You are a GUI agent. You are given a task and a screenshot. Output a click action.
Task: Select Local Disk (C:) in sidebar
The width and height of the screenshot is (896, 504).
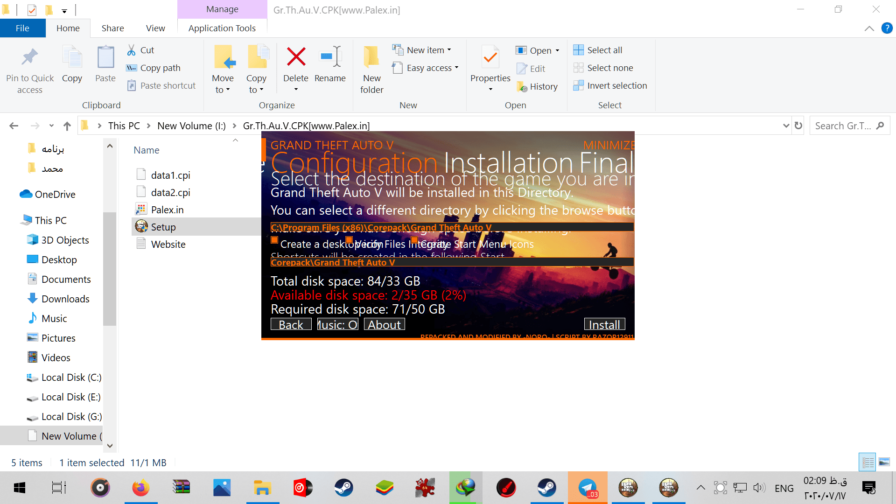pos(71,377)
